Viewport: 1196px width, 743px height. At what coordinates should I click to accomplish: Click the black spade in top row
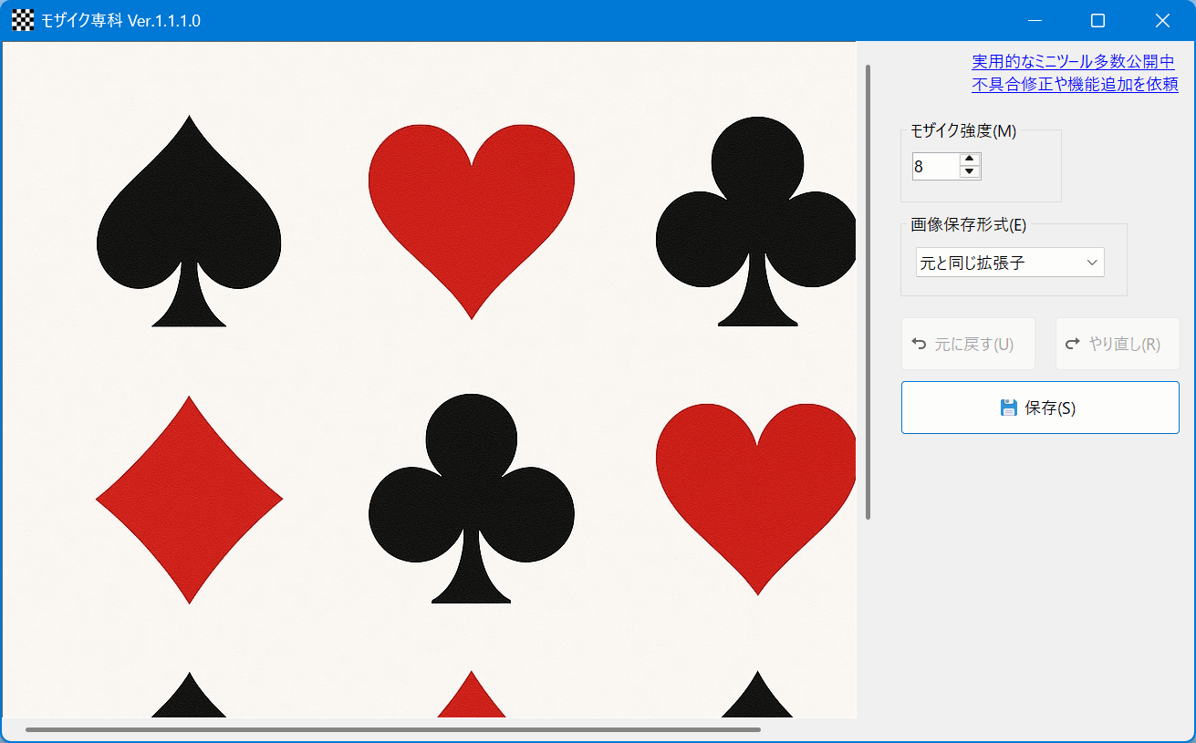(189, 221)
